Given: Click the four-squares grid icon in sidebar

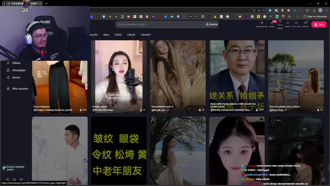Looking at the screenshot, I should pyautogui.click(x=14, y=180).
